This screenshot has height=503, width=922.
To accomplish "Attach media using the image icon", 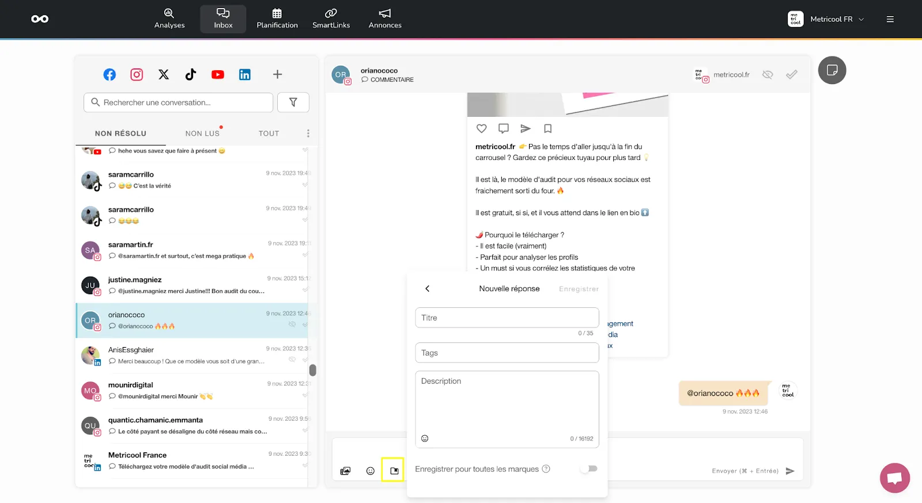I will tap(345, 471).
